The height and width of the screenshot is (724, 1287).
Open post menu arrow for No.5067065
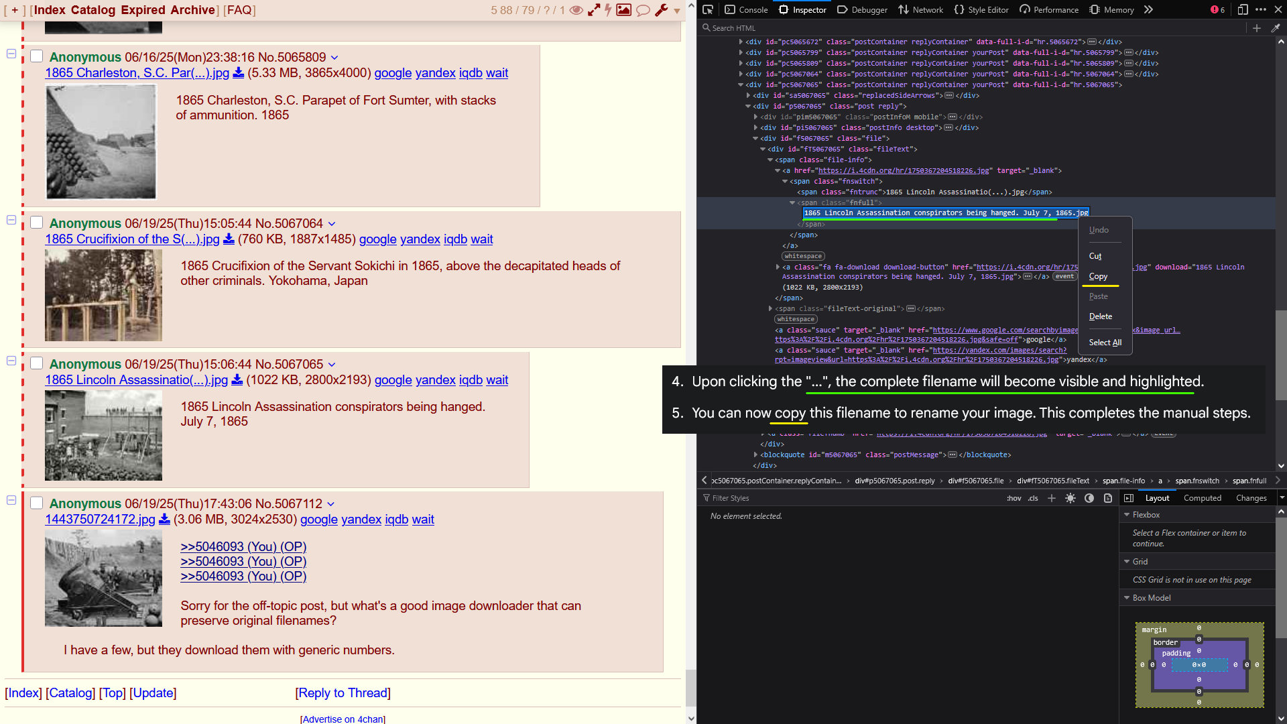click(332, 365)
